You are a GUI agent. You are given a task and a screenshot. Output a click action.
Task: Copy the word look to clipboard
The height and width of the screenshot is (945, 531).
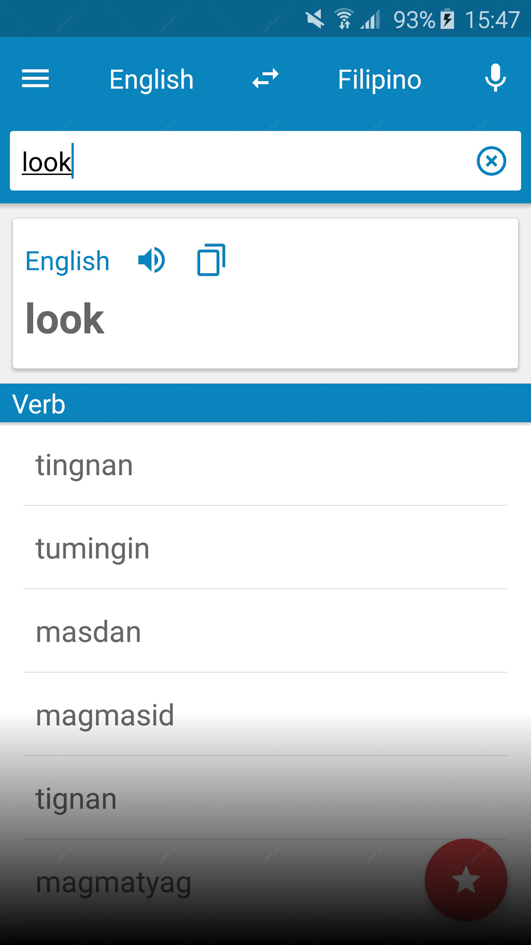pos(211,260)
